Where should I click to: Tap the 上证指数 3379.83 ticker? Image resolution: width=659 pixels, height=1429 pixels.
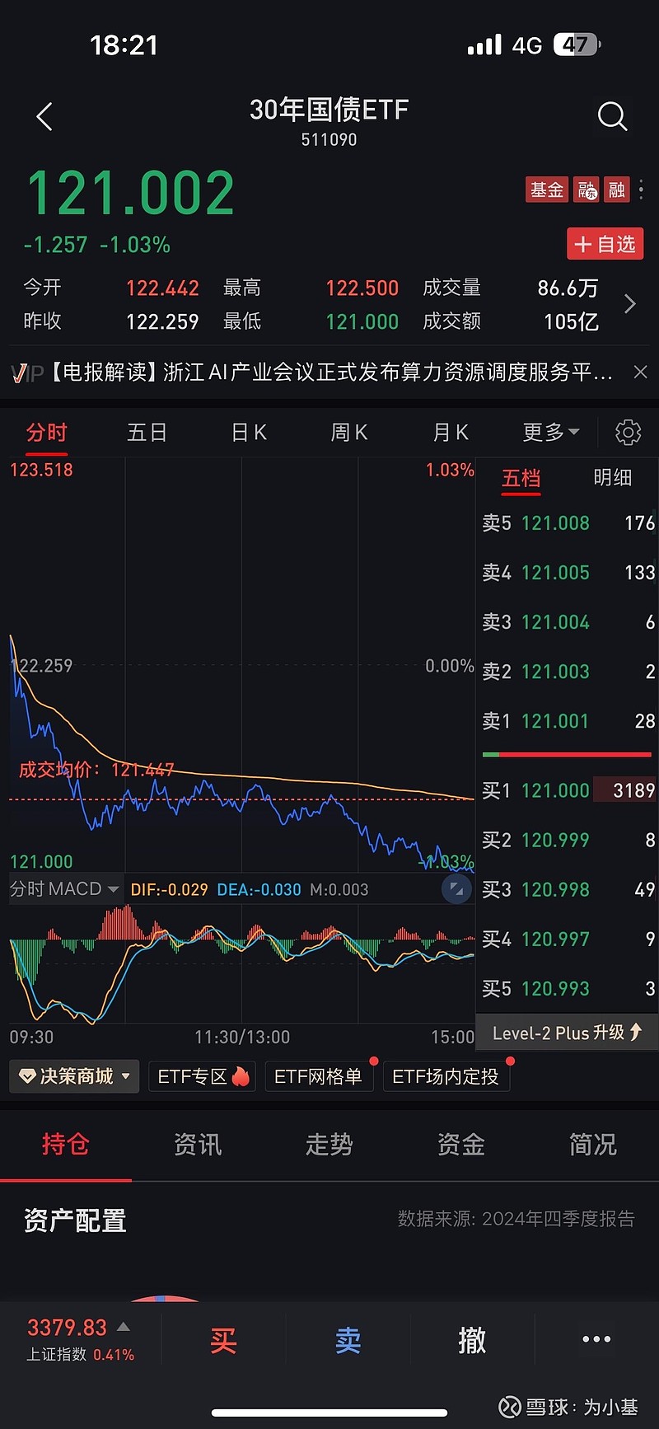click(x=80, y=1339)
